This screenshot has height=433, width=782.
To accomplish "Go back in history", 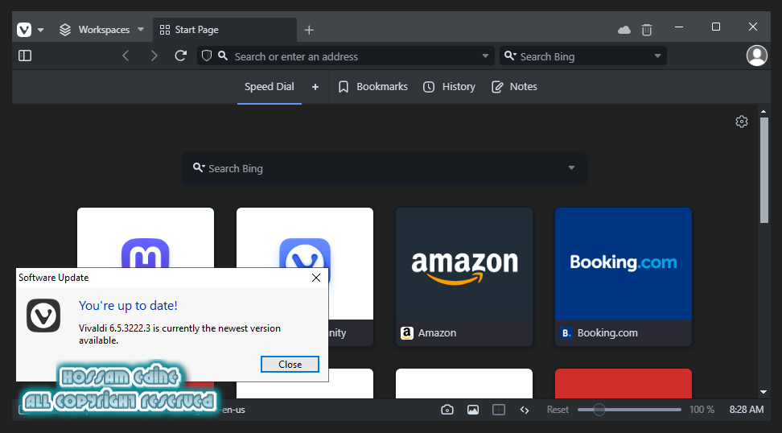I will (126, 56).
